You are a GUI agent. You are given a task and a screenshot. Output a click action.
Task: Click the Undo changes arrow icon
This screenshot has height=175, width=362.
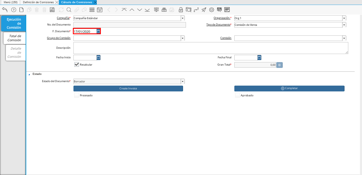tap(5, 10)
